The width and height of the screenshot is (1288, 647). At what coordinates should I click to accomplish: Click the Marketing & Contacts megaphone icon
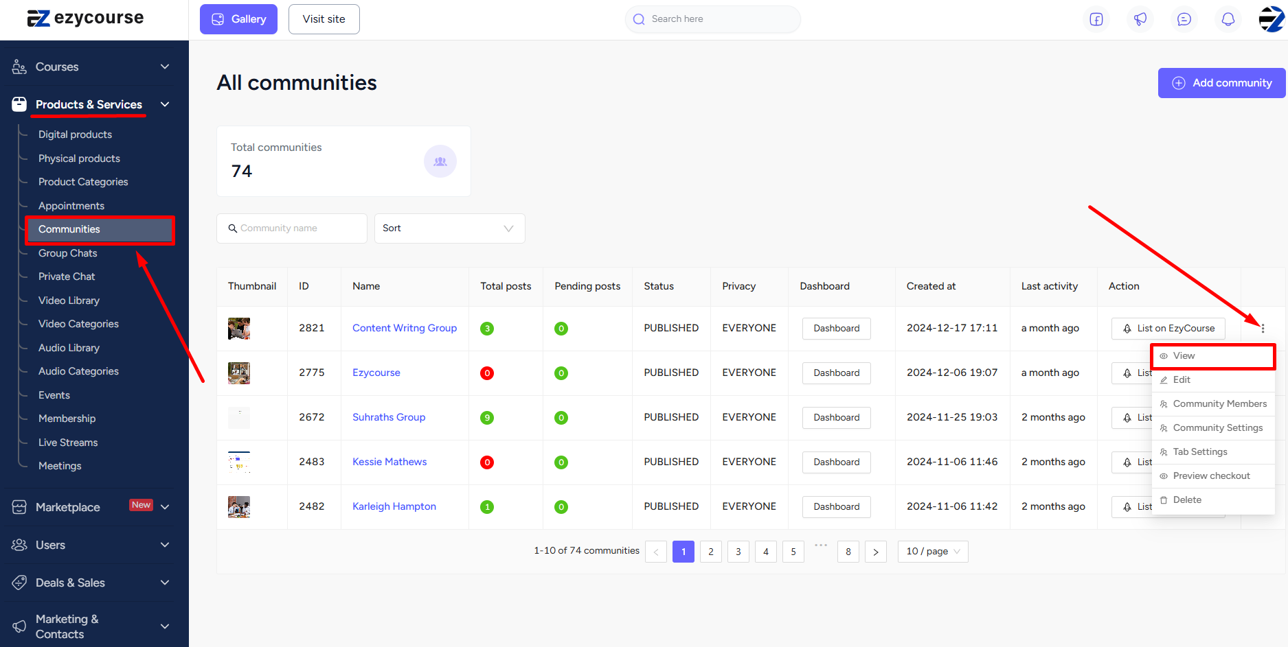tap(19, 626)
